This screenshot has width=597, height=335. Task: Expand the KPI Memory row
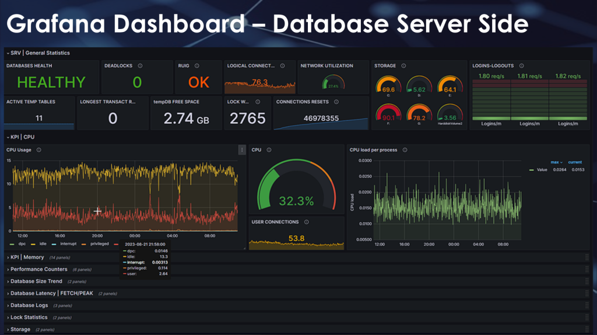[x=25, y=257]
